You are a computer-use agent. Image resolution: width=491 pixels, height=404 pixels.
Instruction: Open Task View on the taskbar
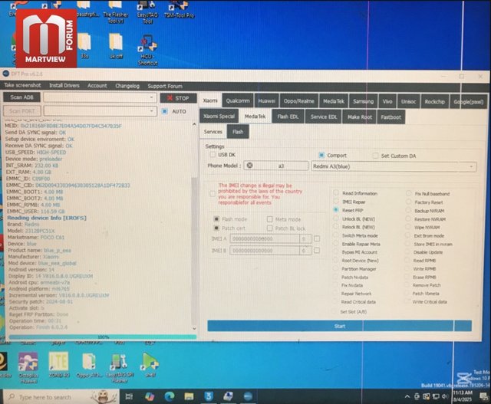click(x=129, y=396)
